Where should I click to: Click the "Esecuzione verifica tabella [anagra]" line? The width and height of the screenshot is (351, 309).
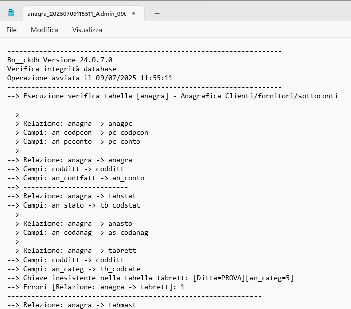click(173, 96)
